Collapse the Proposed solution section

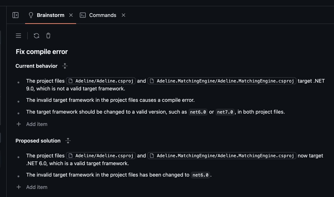(68, 141)
